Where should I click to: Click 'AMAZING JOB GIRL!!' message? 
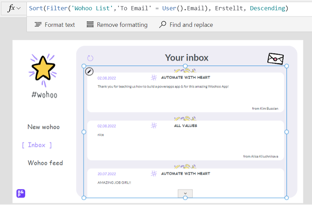[114, 183]
